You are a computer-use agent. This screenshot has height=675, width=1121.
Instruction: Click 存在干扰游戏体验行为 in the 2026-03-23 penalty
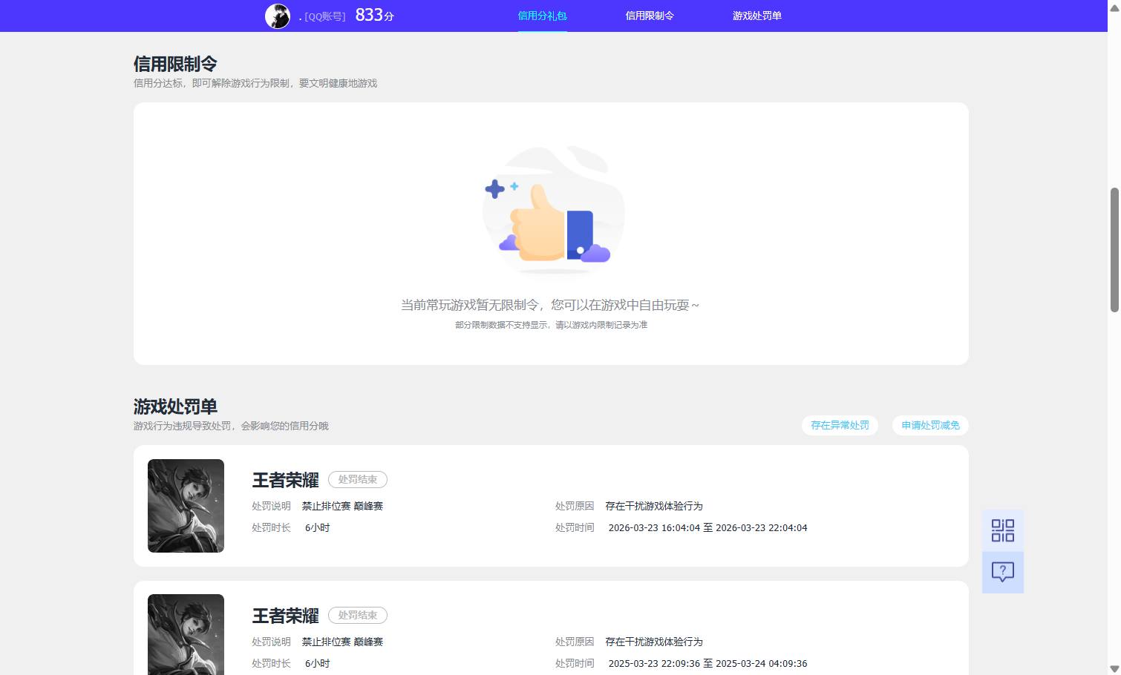click(x=654, y=506)
